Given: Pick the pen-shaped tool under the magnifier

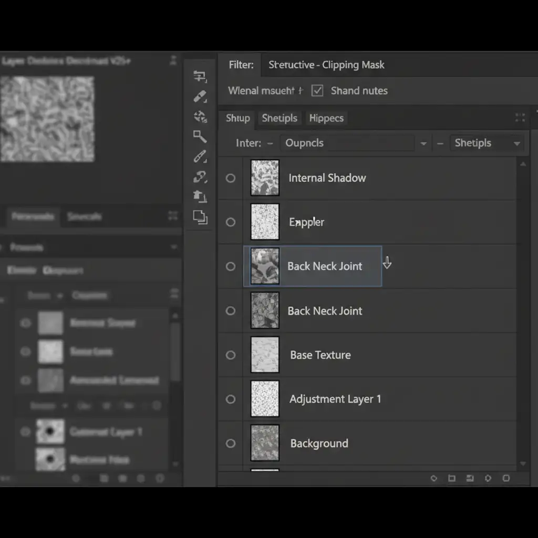Looking at the screenshot, I should pos(200,157).
